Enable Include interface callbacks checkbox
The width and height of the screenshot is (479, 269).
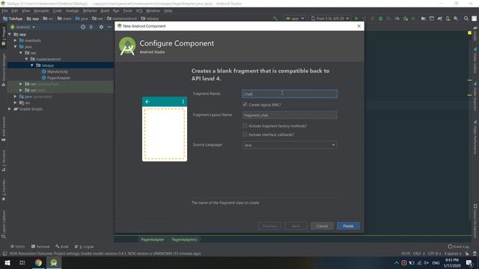point(245,134)
